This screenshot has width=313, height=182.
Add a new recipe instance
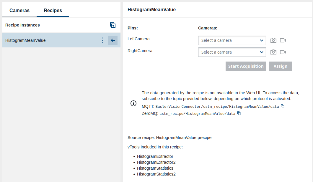coord(113,25)
